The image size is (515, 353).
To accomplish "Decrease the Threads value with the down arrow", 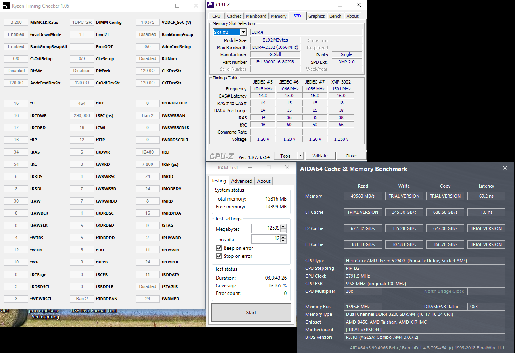I will (x=283, y=241).
